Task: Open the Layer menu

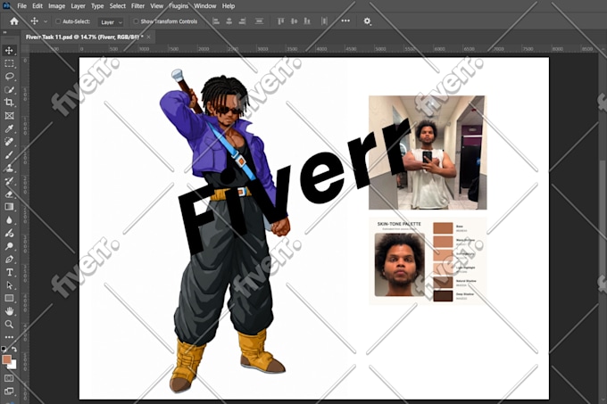Action: coord(79,6)
